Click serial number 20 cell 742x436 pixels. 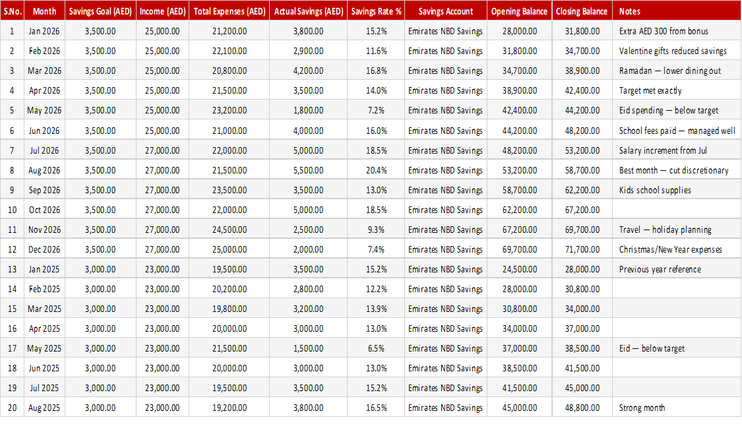13,408
